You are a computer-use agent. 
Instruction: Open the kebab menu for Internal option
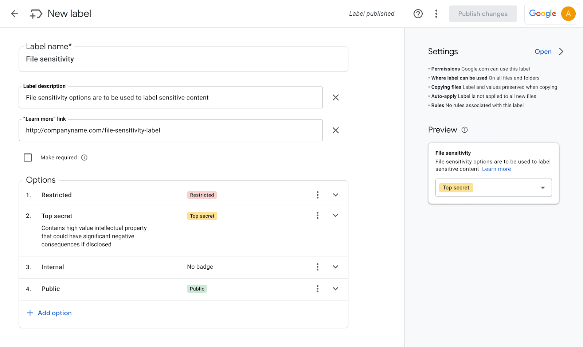click(x=317, y=266)
